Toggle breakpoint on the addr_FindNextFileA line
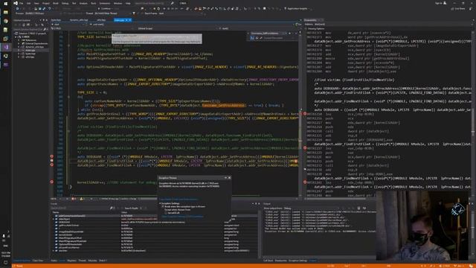This screenshot has height=268, width=476. (x=51, y=165)
